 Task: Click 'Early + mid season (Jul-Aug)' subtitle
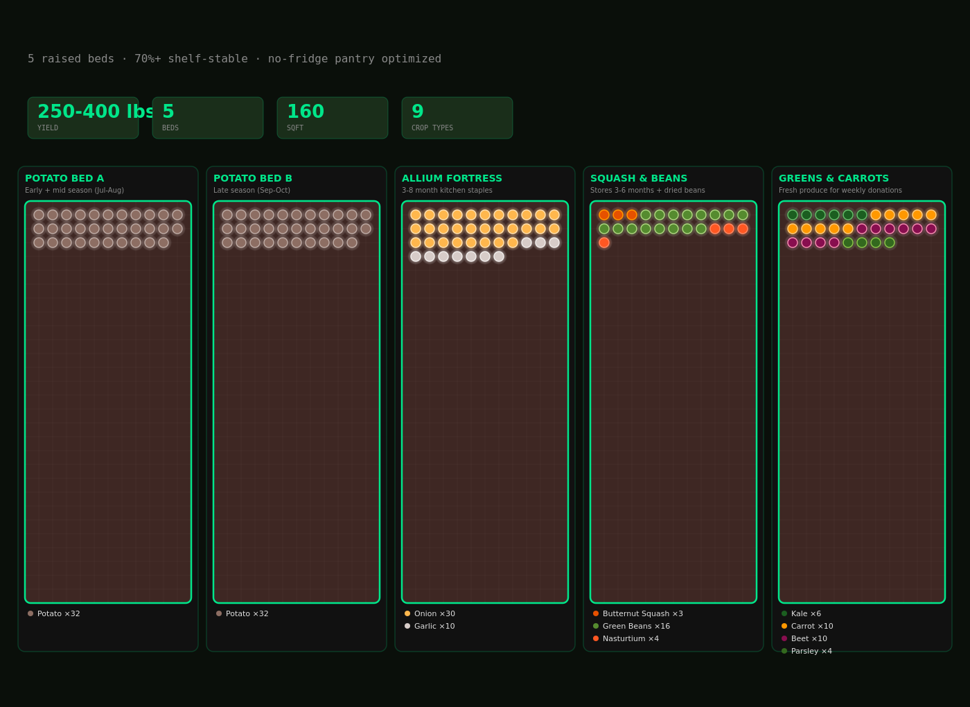point(74,191)
